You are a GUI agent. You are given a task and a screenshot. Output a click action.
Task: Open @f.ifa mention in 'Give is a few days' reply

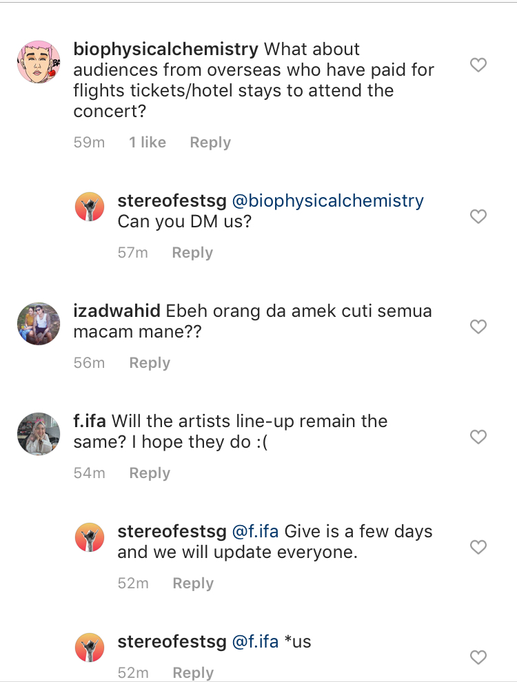(255, 532)
